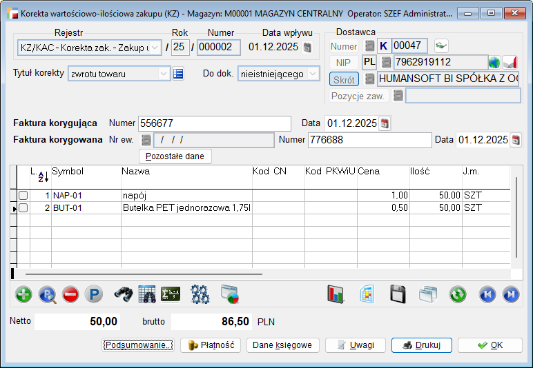533x368 pixels.
Task: Tick the checkbox for row BUT-01
Action: click(23, 207)
